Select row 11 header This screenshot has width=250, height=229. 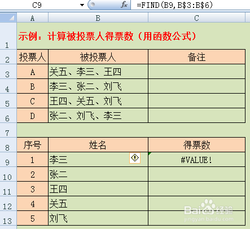[x=8, y=189]
